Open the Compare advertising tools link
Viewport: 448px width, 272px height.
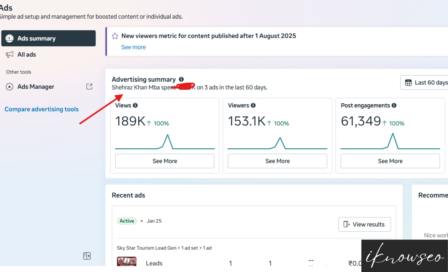click(42, 109)
